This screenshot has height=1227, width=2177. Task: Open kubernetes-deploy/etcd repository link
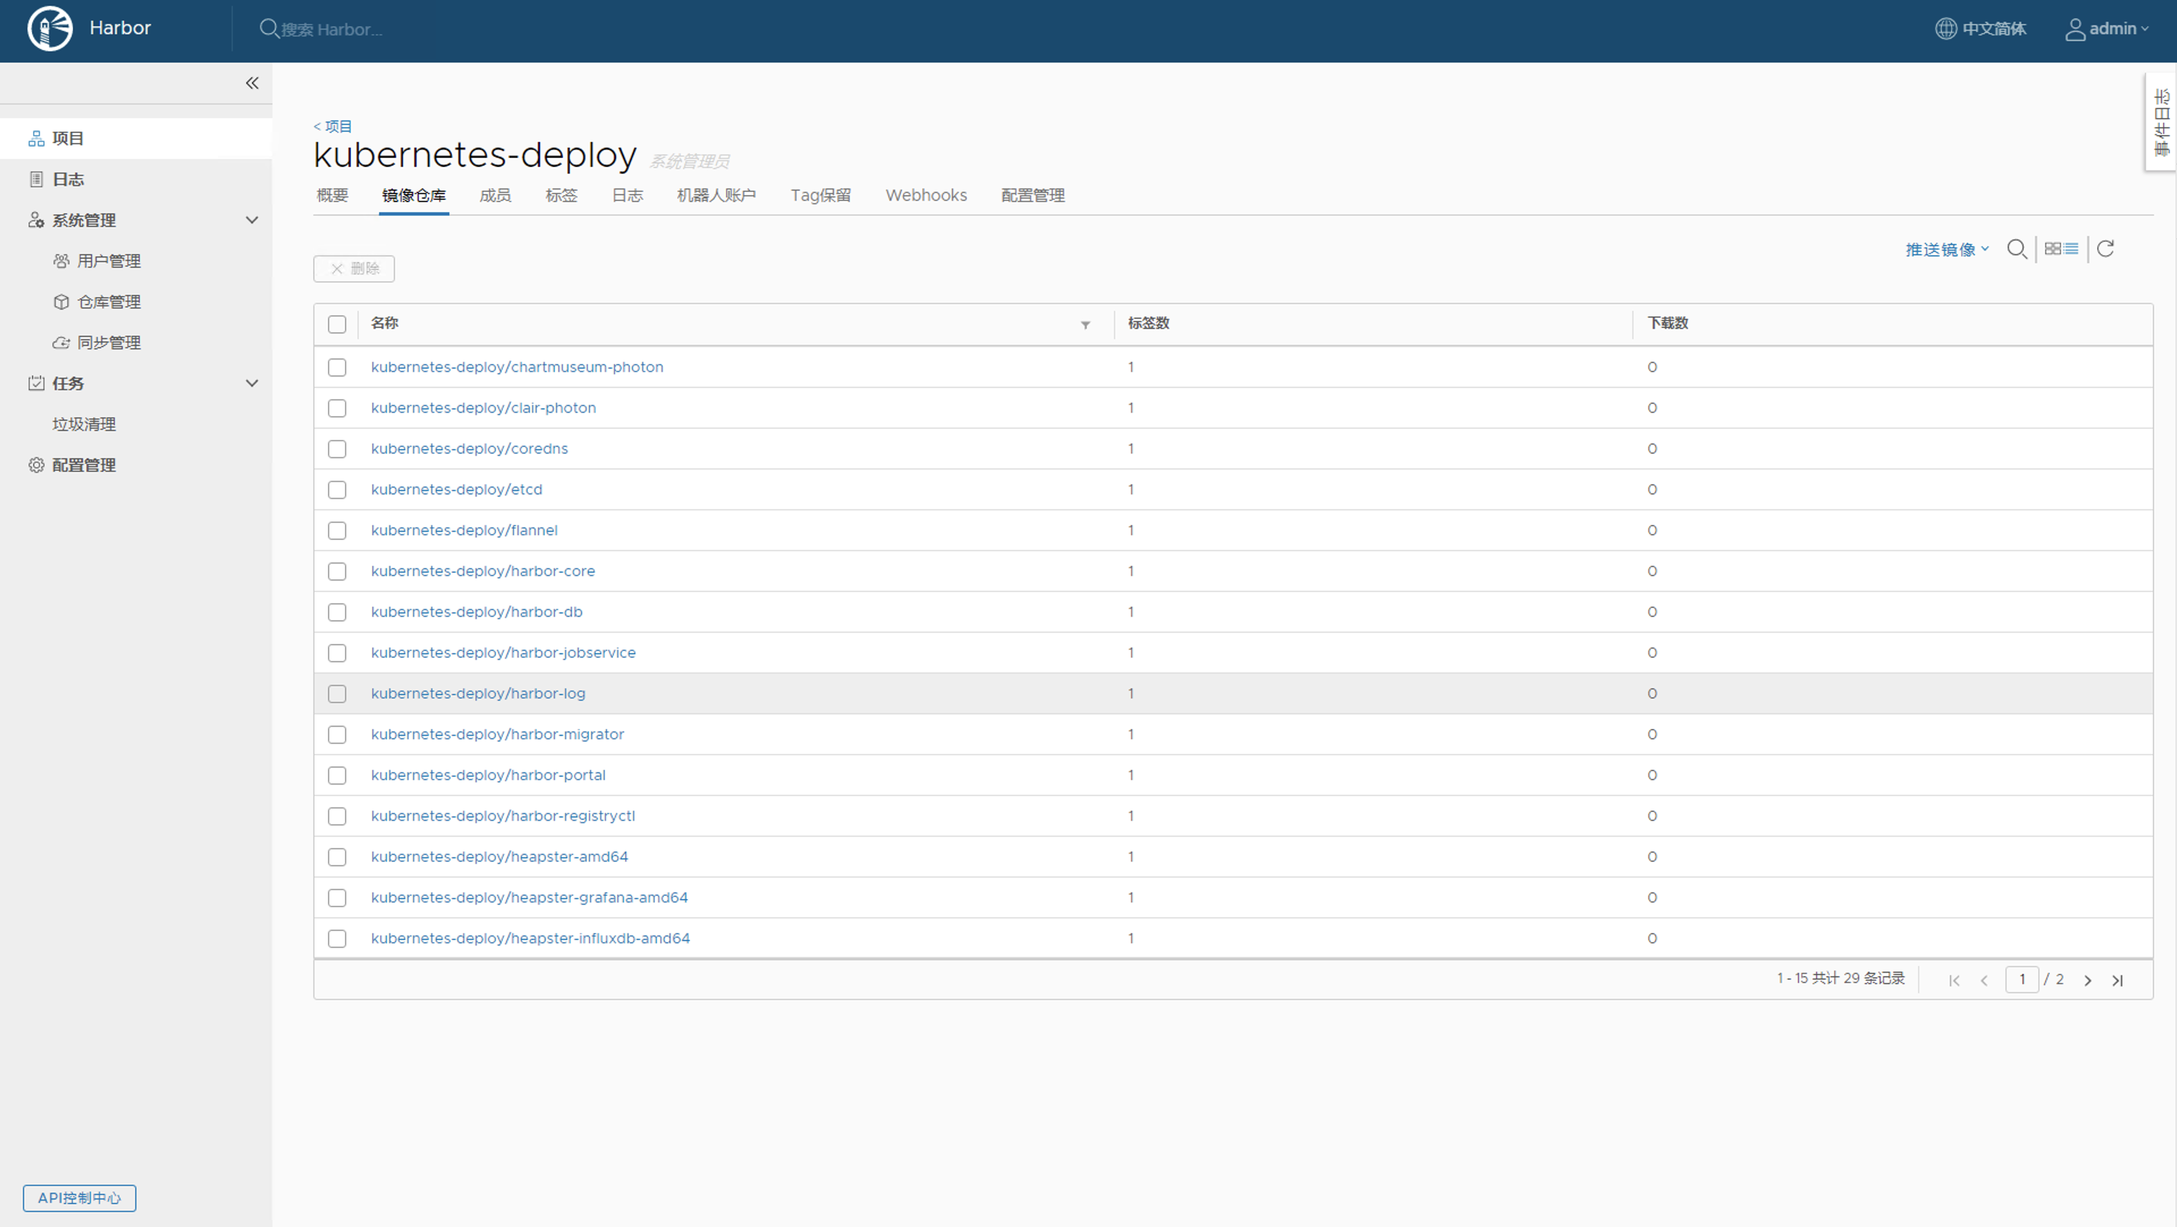coord(457,489)
